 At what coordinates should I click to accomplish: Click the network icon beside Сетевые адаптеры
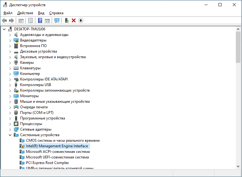[x=16, y=129]
